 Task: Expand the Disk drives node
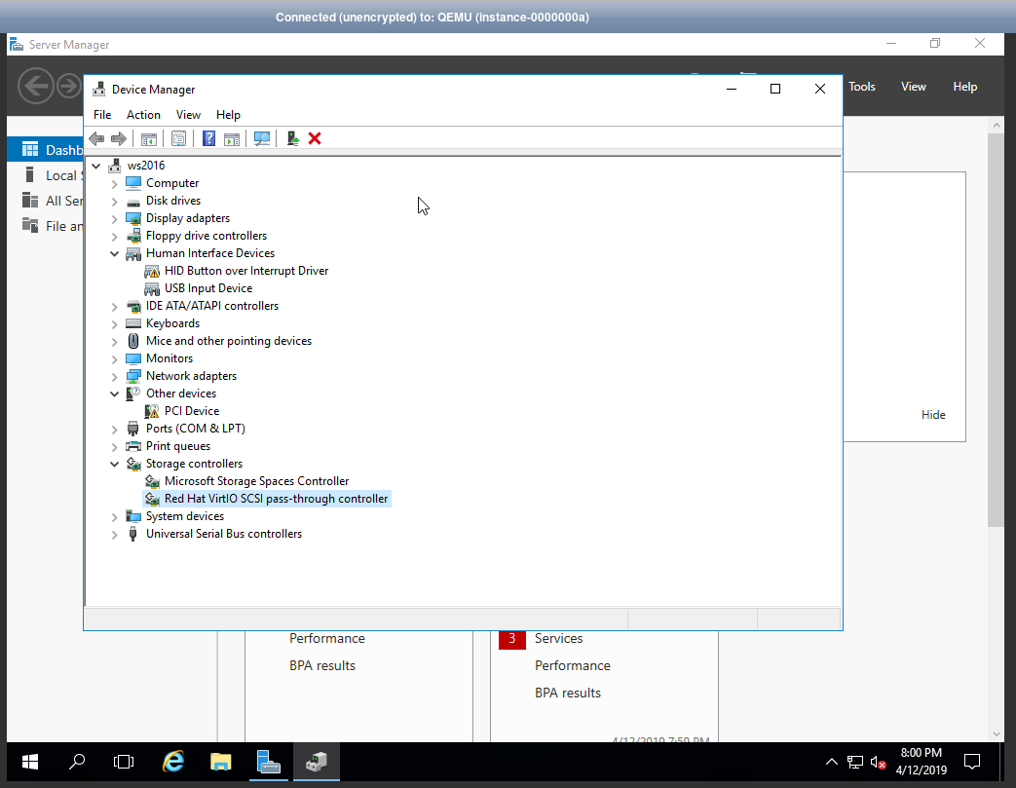point(114,200)
